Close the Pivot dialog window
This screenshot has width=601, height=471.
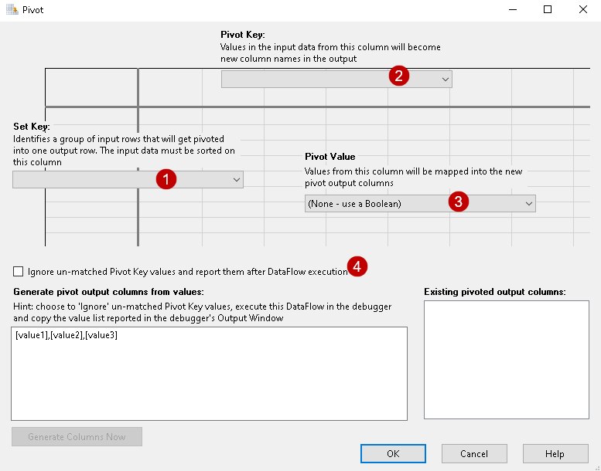point(582,10)
